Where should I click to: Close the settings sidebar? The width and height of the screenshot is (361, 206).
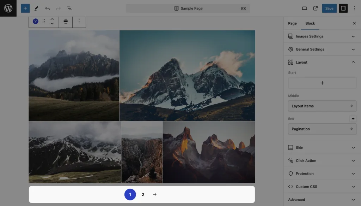354,23
